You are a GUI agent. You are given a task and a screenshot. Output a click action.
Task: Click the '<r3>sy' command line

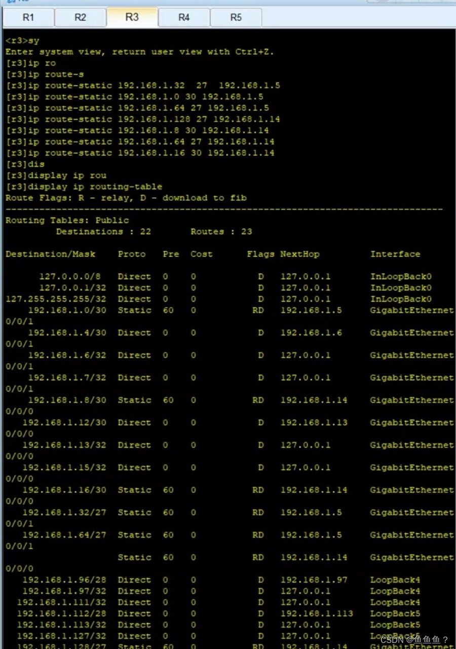coord(22,41)
